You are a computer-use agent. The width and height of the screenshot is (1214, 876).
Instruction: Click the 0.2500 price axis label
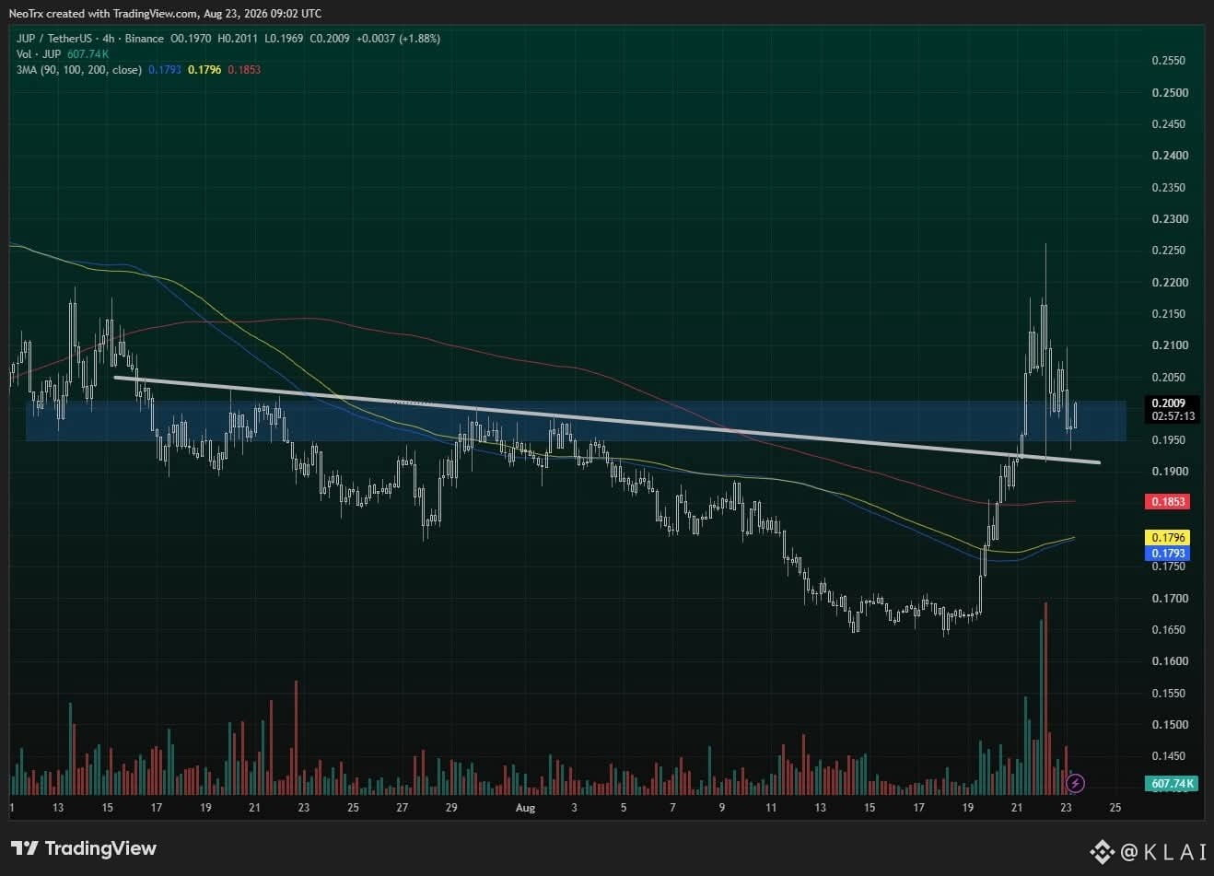pos(1169,93)
